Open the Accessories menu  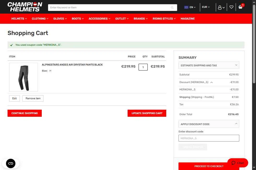99,19
